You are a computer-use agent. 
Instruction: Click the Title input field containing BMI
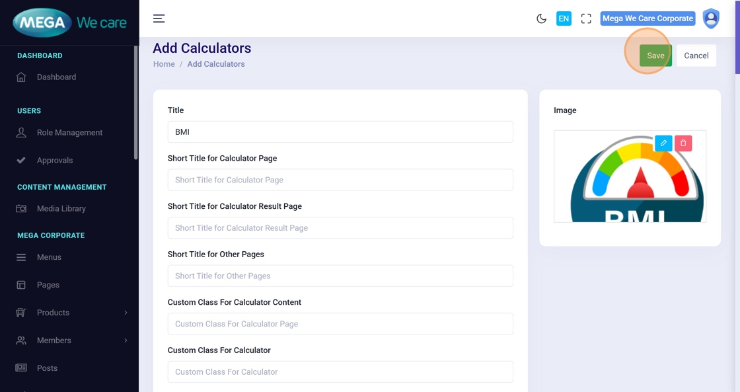[340, 132]
